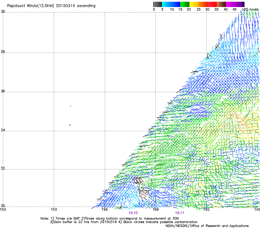Click the longitude label "153" on bottom axis
Screen dimensions: 260x228
[54, 210]
